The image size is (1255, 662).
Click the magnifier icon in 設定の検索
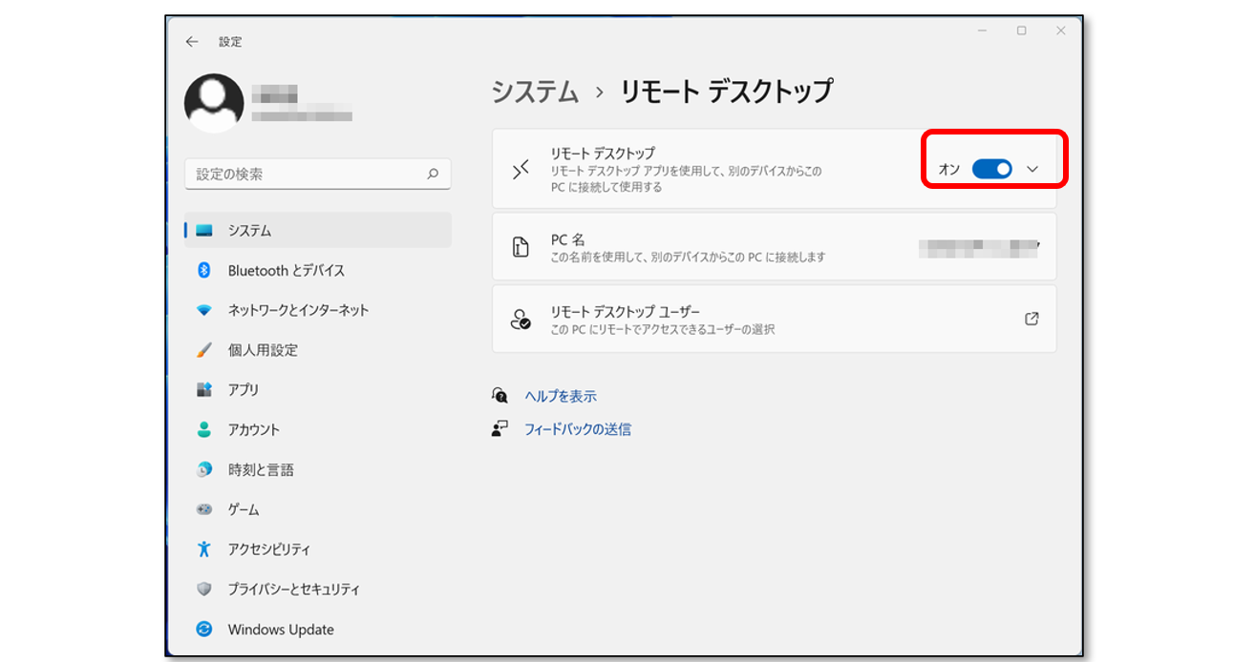433,174
